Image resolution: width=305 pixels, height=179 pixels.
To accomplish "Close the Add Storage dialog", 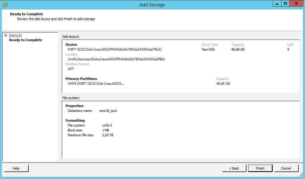I will tap(296, 4).
